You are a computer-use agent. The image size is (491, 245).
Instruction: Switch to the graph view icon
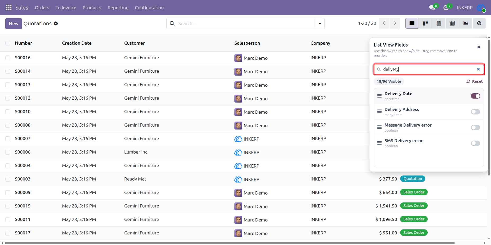tap(466, 23)
